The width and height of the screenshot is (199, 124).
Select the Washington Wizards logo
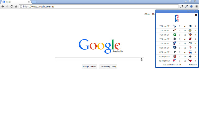[x=175, y=26]
